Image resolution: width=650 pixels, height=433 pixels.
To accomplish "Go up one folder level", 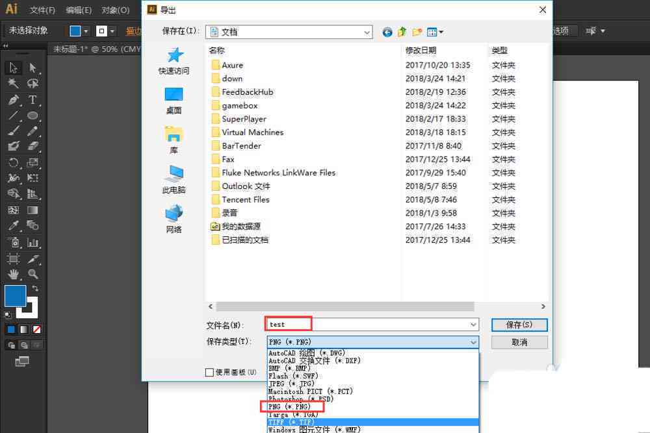I will pyautogui.click(x=402, y=32).
